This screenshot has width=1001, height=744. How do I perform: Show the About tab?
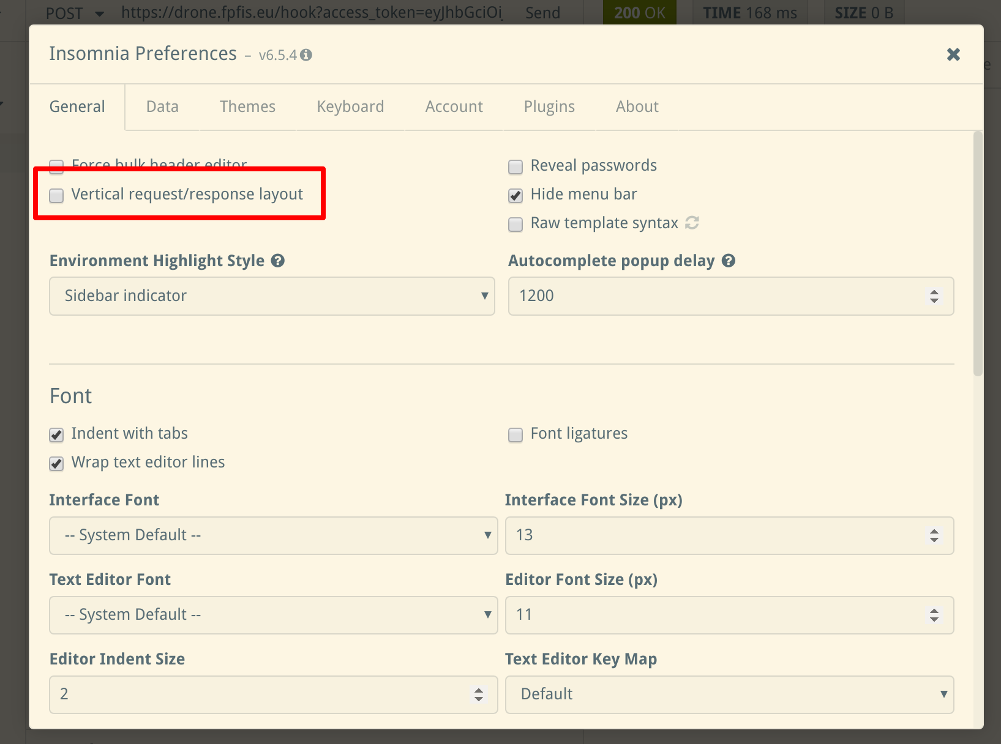pos(637,107)
